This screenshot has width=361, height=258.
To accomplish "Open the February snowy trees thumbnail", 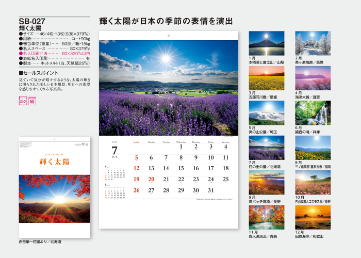I will pyautogui.click(x=313, y=43).
